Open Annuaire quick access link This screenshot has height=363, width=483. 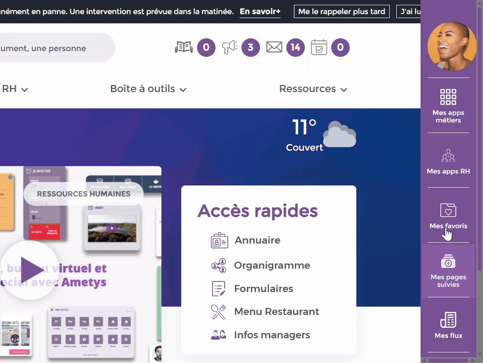[x=257, y=241]
